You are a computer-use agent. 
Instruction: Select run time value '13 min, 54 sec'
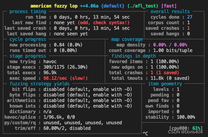pos(111,17)
